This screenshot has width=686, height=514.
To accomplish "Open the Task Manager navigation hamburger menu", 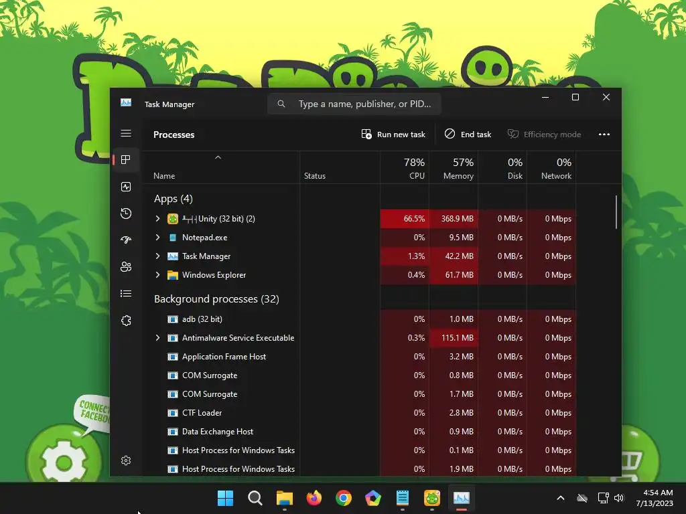I will click(126, 133).
